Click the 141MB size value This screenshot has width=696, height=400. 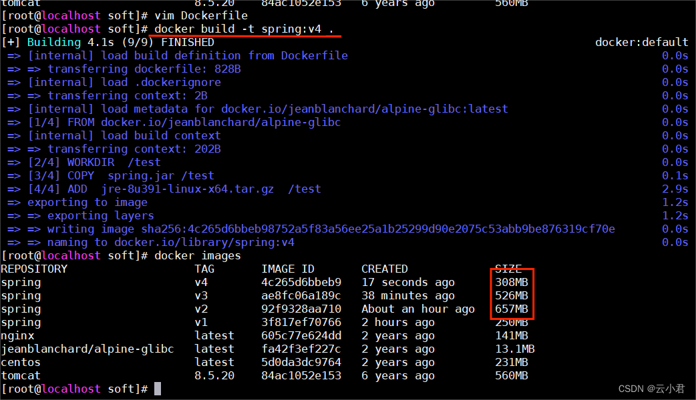pos(512,336)
